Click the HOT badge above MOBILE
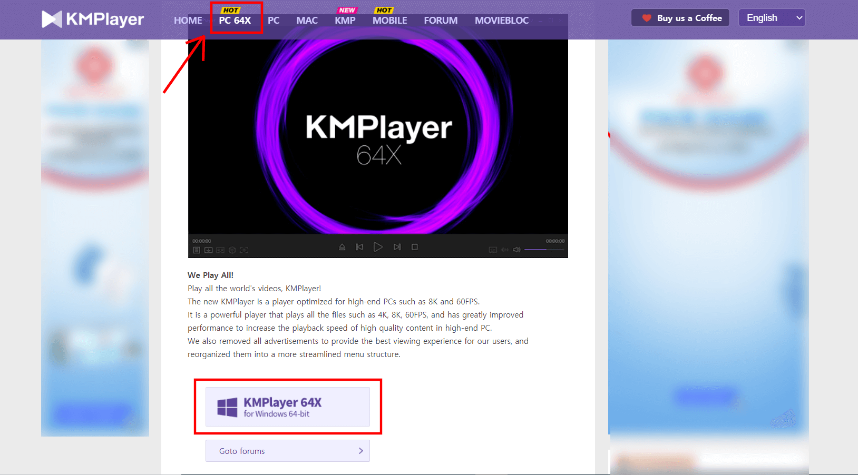Viewport: 858px width, 475px height. (x=384, y=10)
